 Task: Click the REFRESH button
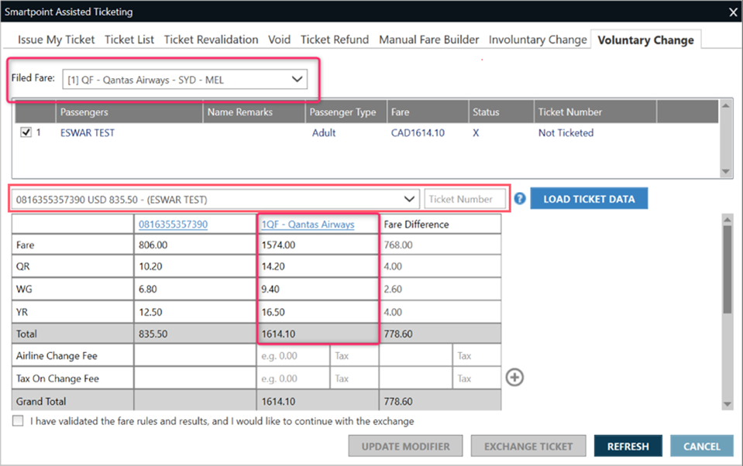coord(628,446)
